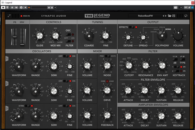The width and height of the screenshot is (195, 130).
Task: Click the floppy disk save preset icon
Action: [174, 16]
